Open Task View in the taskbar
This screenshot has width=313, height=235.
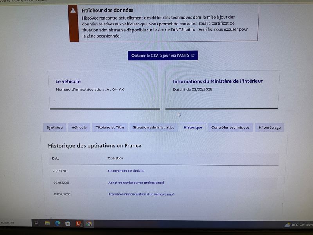(x=37, y=223)
